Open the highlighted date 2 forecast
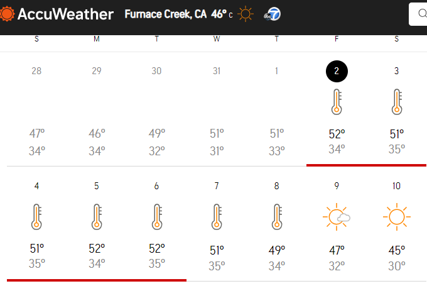Viewport: 427px width, 286px height. (x=337, y=71)
